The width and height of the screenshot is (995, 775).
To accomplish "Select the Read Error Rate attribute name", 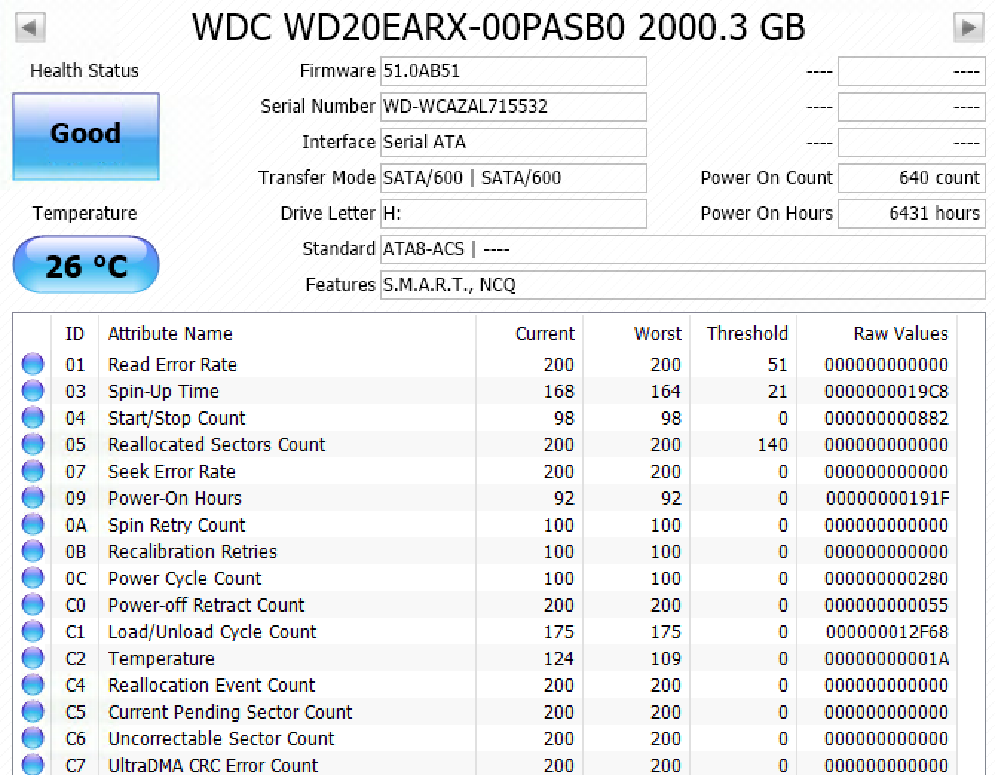I will [x=172, y=364].
